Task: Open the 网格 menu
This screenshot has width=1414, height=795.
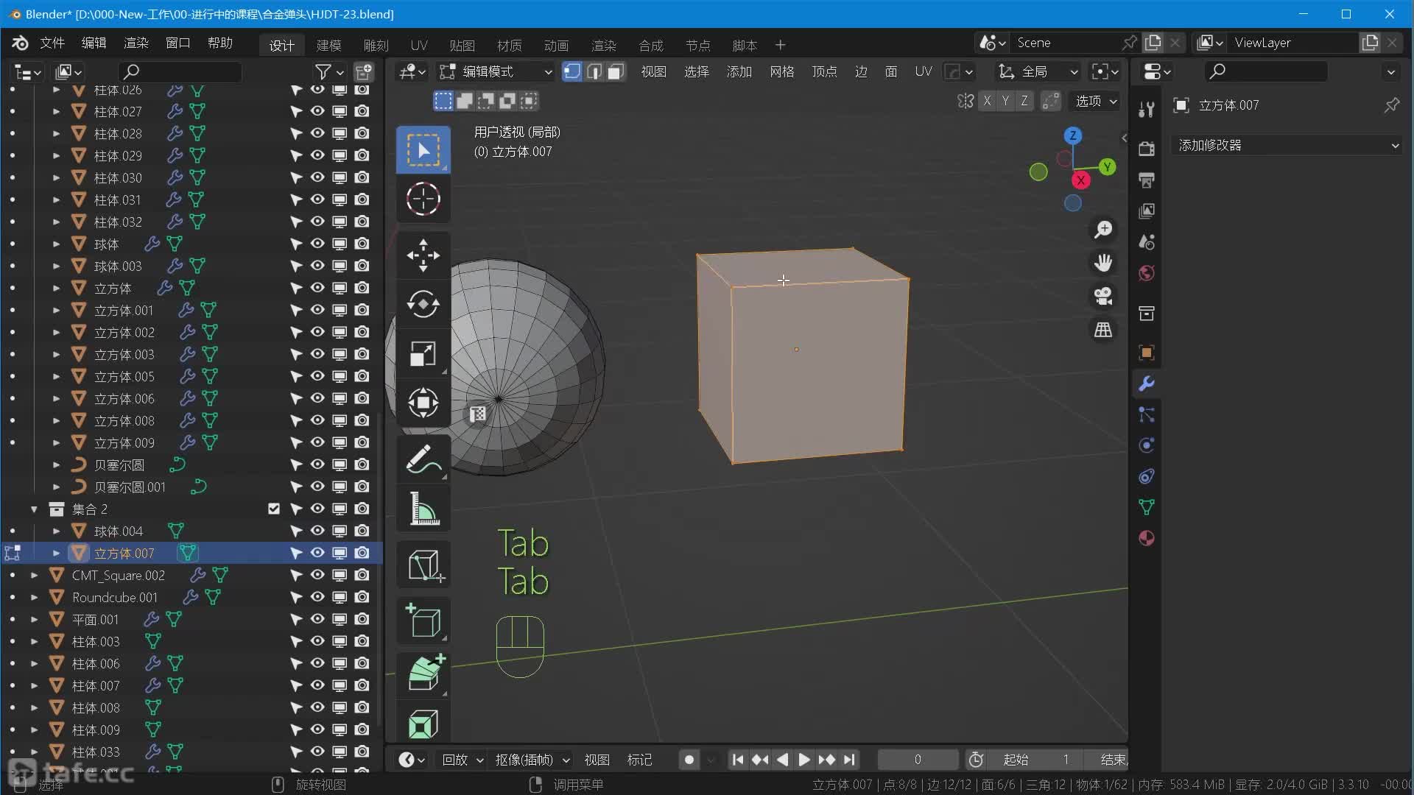Action: [781, 71]
